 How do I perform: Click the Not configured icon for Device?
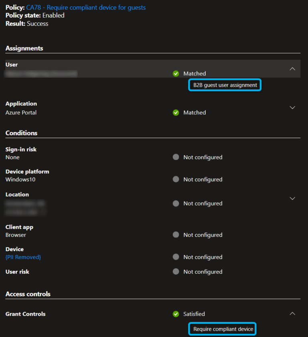tap(176, 257)
